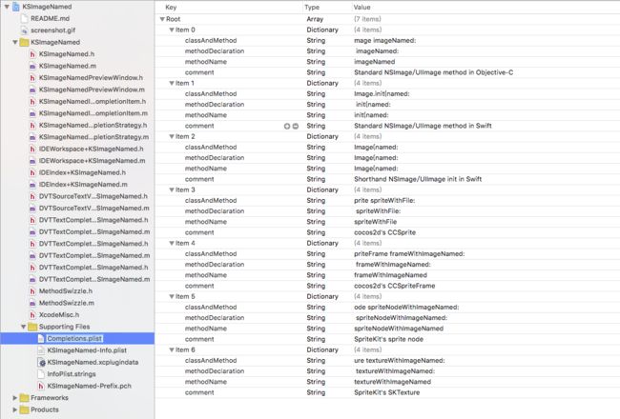Click the XcodeMisc.h header icon

[x=32, y=315]
